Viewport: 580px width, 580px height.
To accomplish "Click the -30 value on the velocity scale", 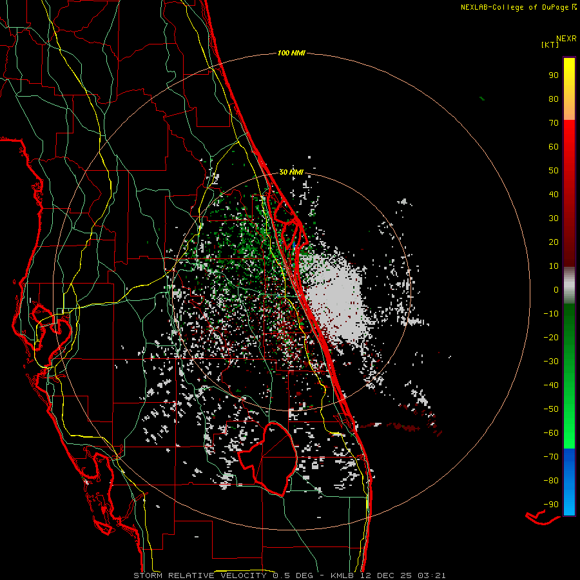I will [x=551, y=362].
